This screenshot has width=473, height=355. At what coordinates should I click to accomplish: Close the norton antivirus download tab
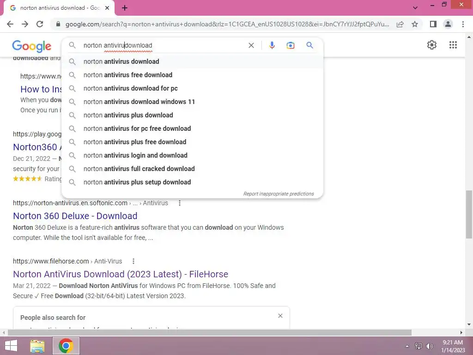[x=107, y=8]
